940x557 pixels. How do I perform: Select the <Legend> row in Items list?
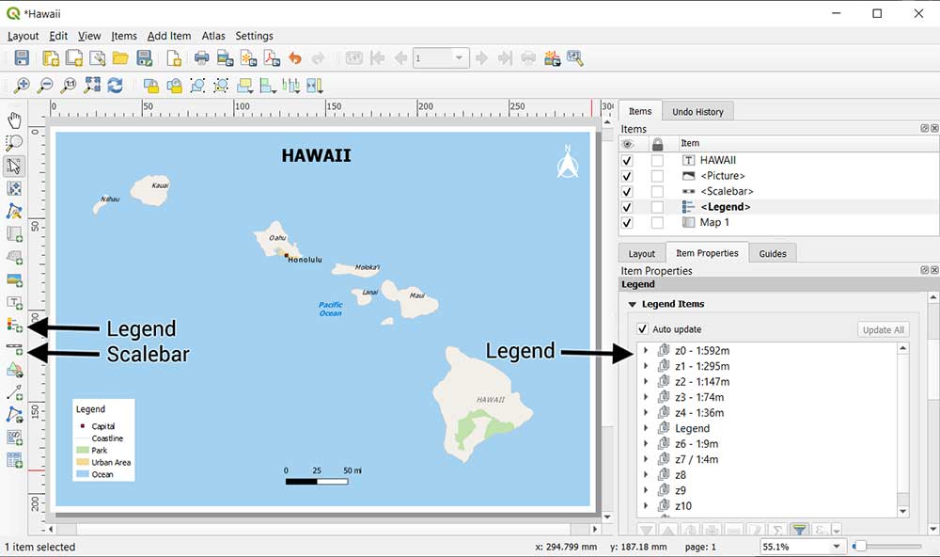[x=778, y=207]
